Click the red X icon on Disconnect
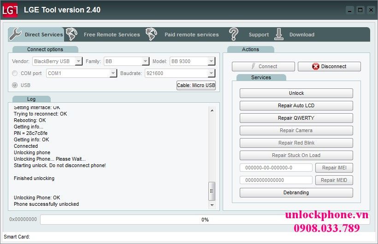The image size is (378, 244). (x=315, y=66)
